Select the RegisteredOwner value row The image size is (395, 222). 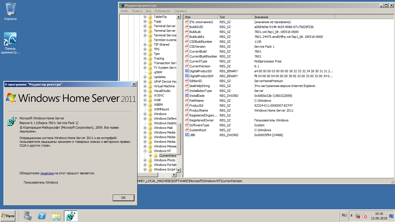pyautogui.click(x=259, y=120)
